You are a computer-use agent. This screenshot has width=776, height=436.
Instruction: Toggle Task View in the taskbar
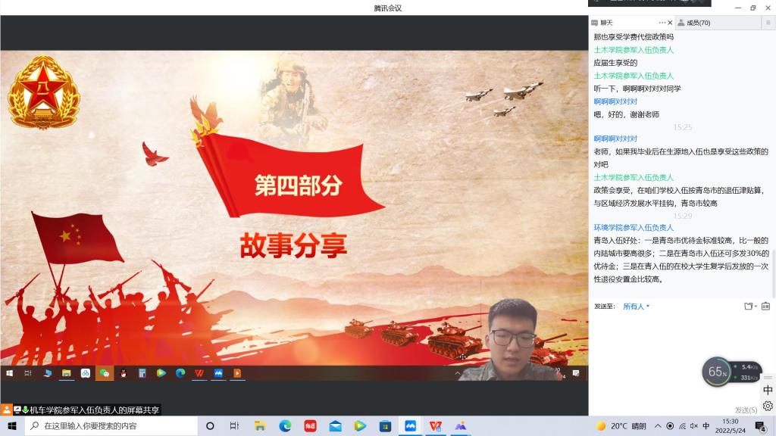pos(234,425)
